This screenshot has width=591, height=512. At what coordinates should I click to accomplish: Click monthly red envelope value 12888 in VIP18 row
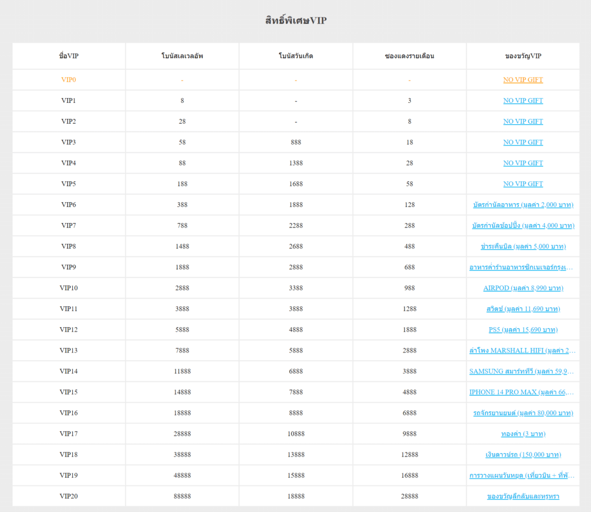409,454
